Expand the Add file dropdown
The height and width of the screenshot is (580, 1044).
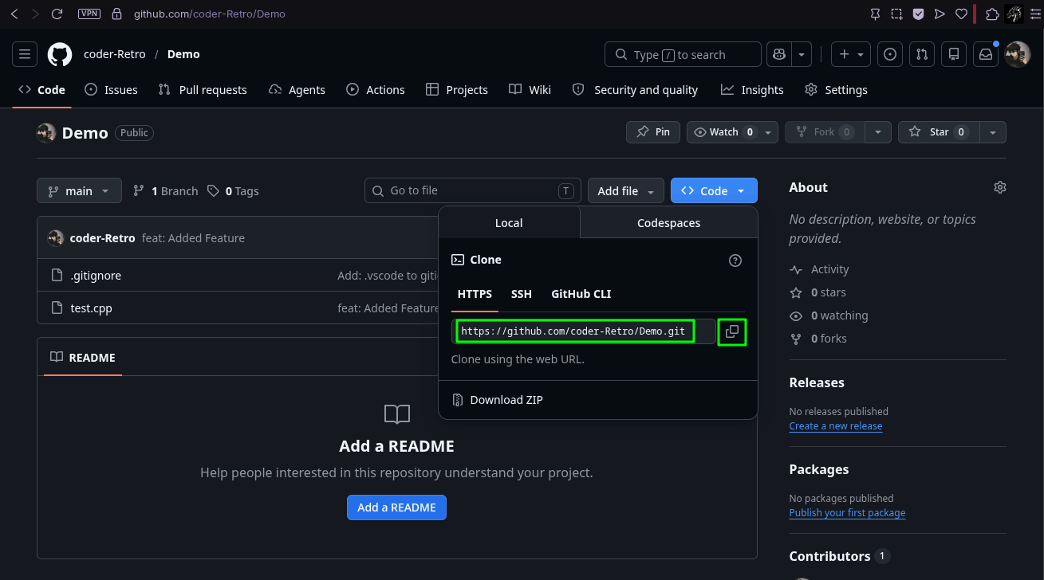[x=626, y=191]
